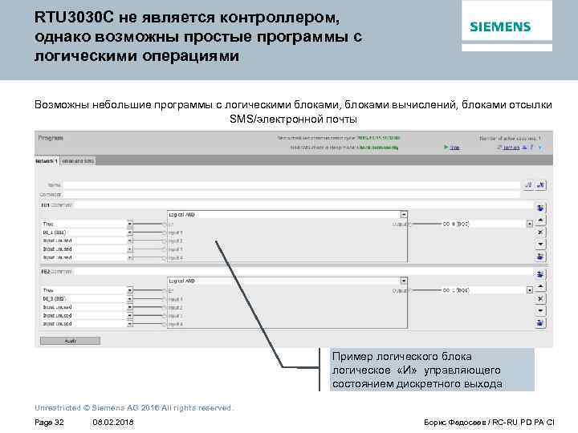
Task: Open FB2 Input 4 unused dropdown
Action: click(x=130, y=325)
